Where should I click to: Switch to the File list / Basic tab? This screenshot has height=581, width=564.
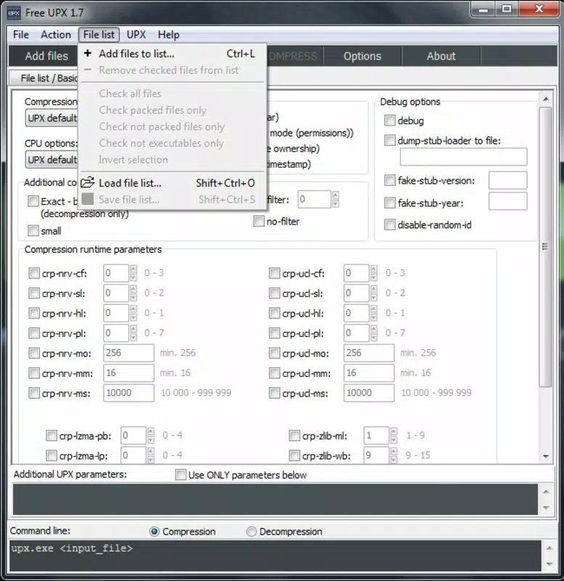[x=44, y=78]
